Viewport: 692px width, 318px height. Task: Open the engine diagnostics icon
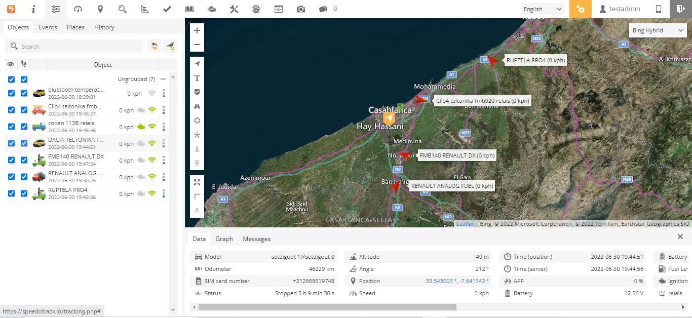point(211,9)
